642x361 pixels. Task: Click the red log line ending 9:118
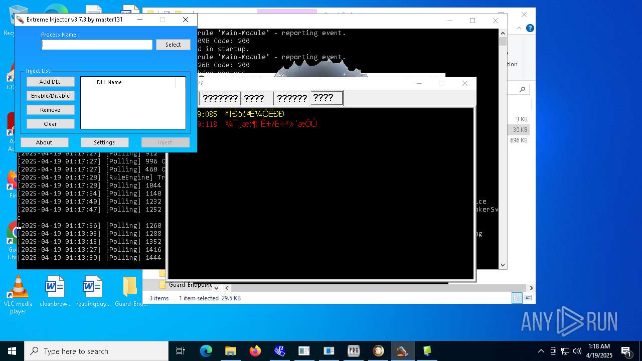pyautogui.click(x=257, y=124)
